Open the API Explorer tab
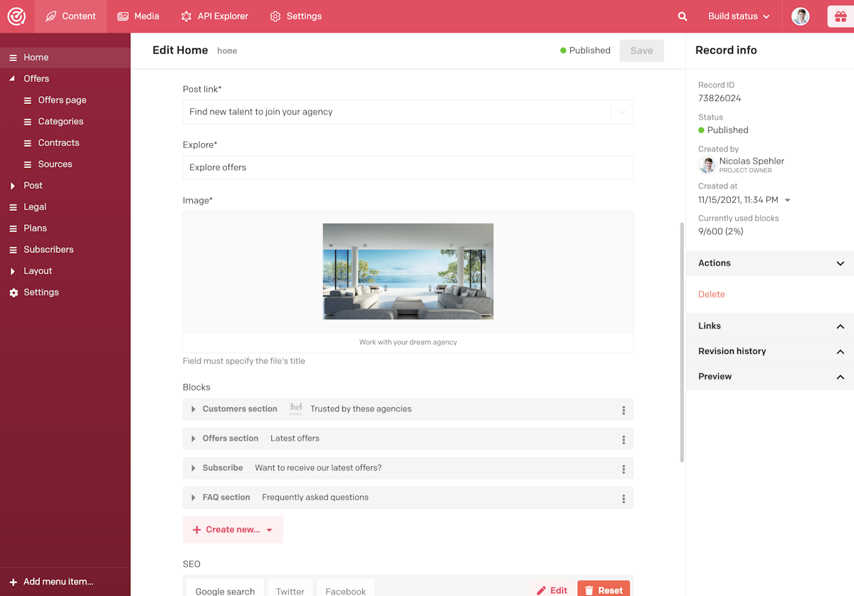 click(214, 16)
